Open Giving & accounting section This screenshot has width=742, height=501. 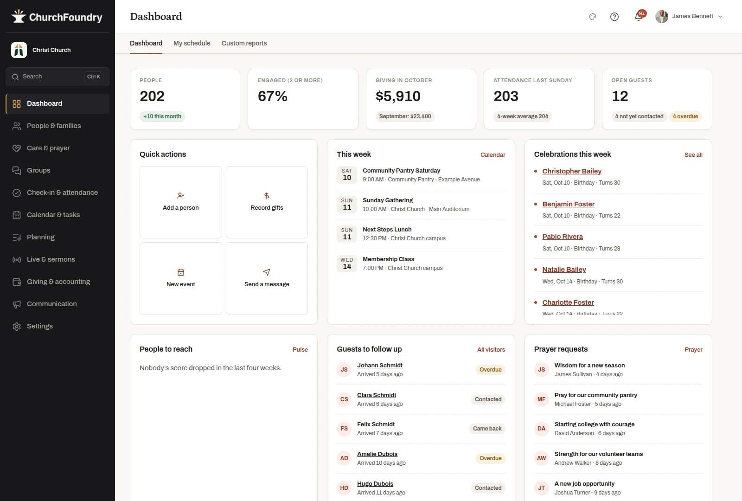pyautogui.click(x=58, y=282)
